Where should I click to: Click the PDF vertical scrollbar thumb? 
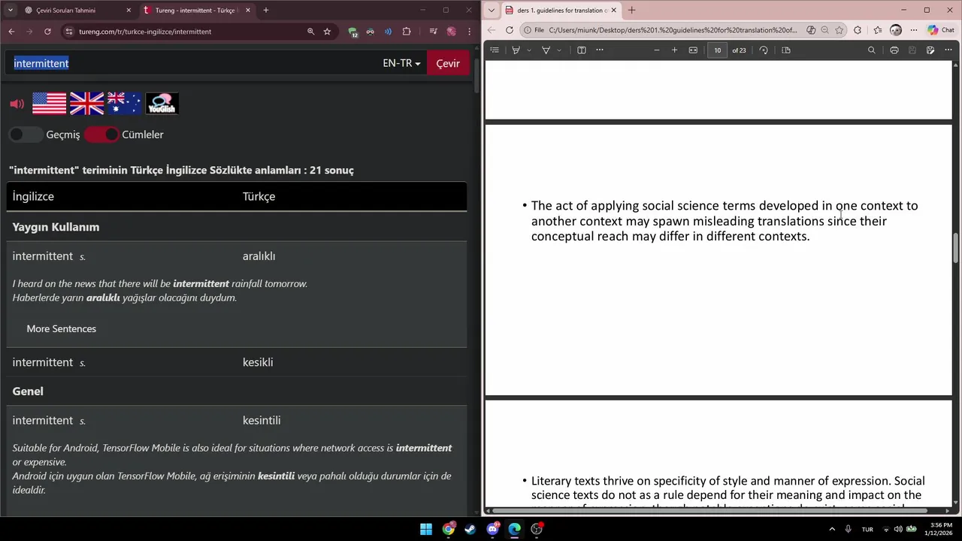[956, 247]
